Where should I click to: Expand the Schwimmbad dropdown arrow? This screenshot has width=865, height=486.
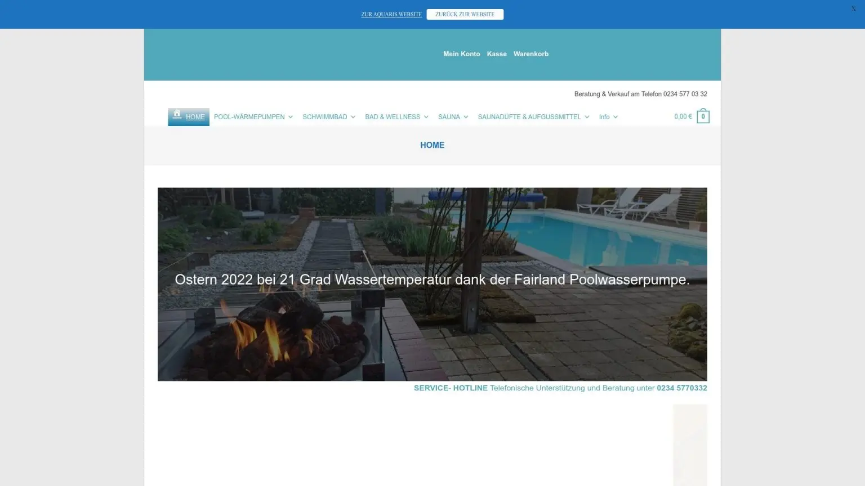coord(353,117)
